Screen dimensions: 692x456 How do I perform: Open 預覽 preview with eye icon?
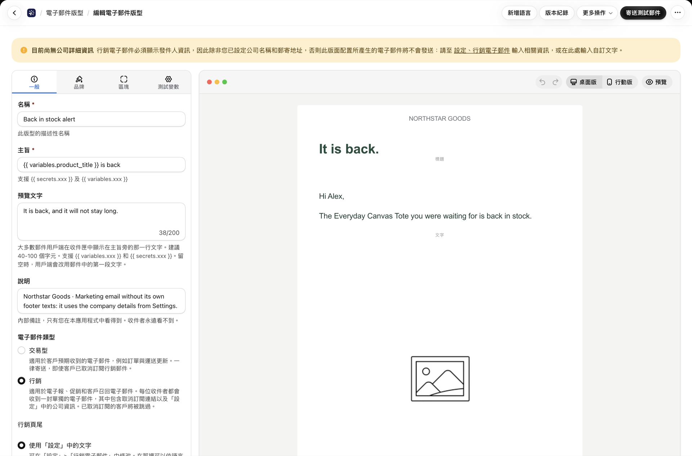click(x=656, y=82)
